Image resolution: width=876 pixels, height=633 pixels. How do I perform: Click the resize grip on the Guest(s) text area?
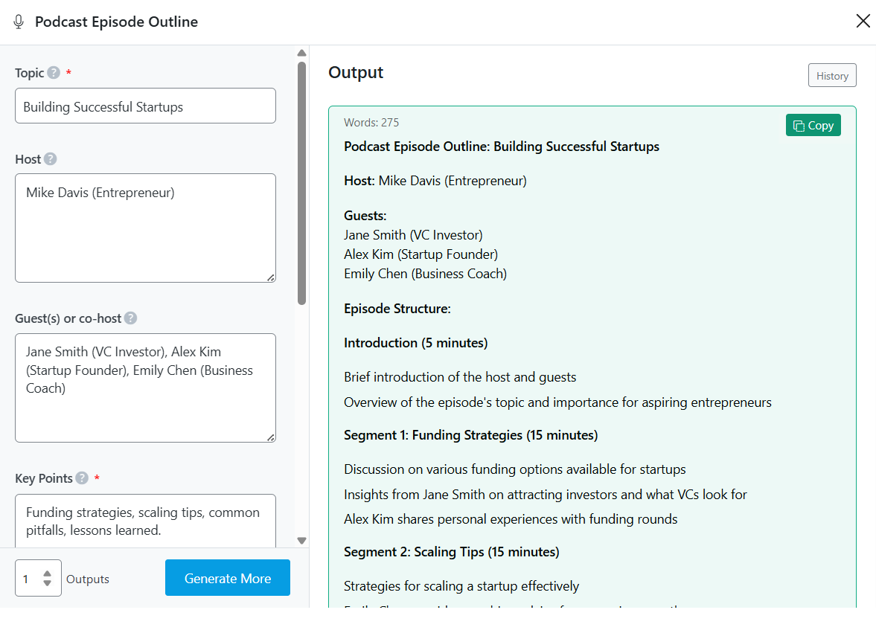[271, 437]
